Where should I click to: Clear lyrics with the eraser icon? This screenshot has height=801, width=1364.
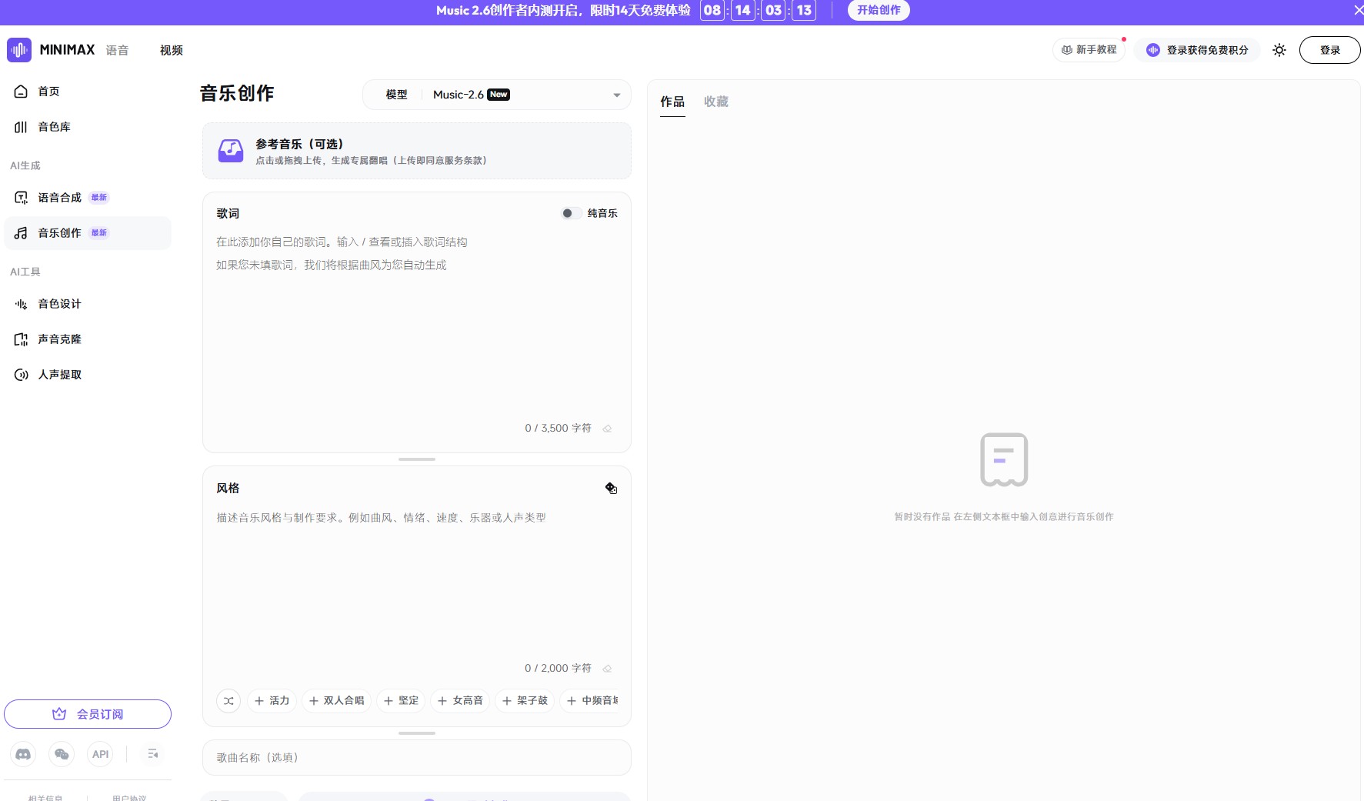[607, 429]
